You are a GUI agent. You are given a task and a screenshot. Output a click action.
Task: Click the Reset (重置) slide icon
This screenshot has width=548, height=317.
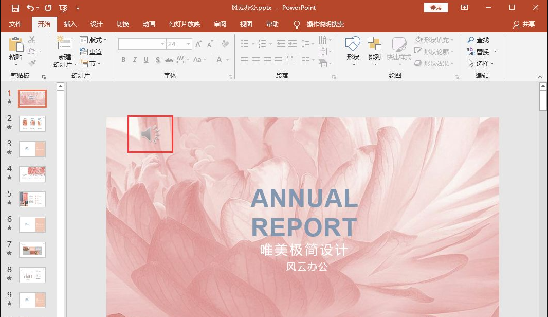pos(84,52)
